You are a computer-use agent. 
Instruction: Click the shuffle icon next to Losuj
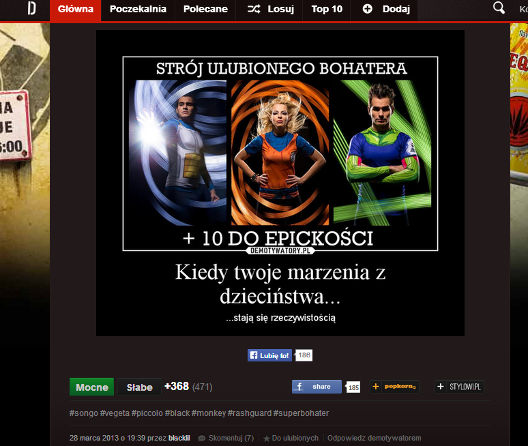(253, 10)
